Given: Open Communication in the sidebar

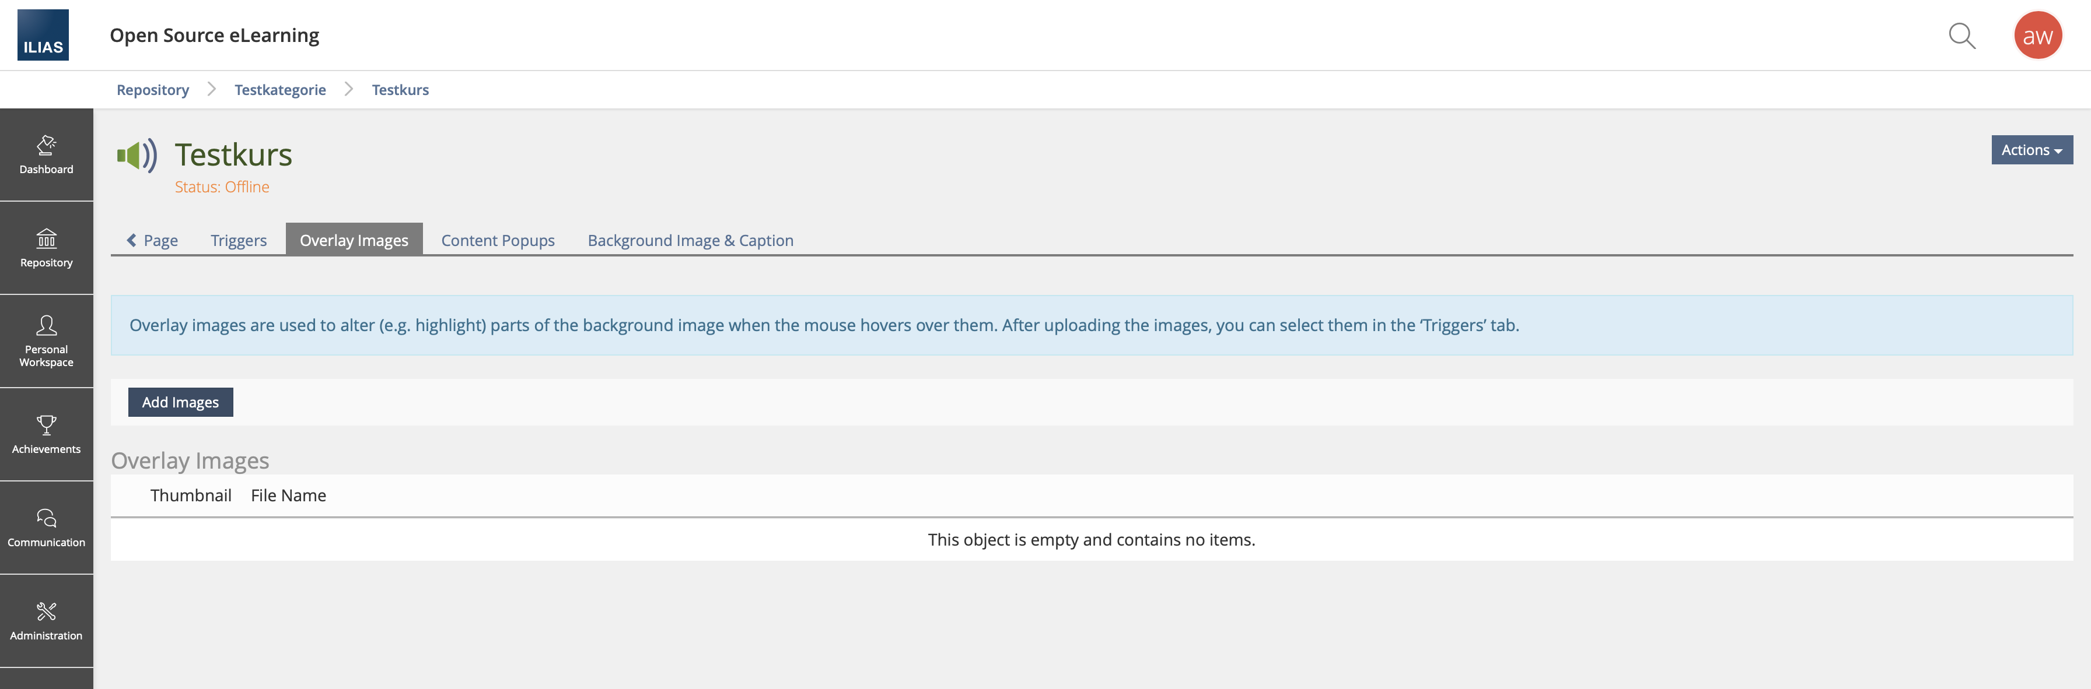Looking at the screenshot, I should pos(46,528).
